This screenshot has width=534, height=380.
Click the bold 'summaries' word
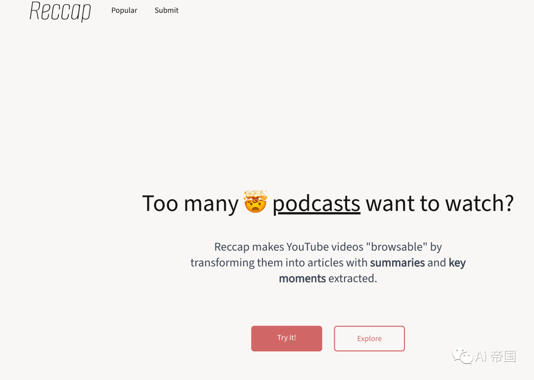point(398,263)
